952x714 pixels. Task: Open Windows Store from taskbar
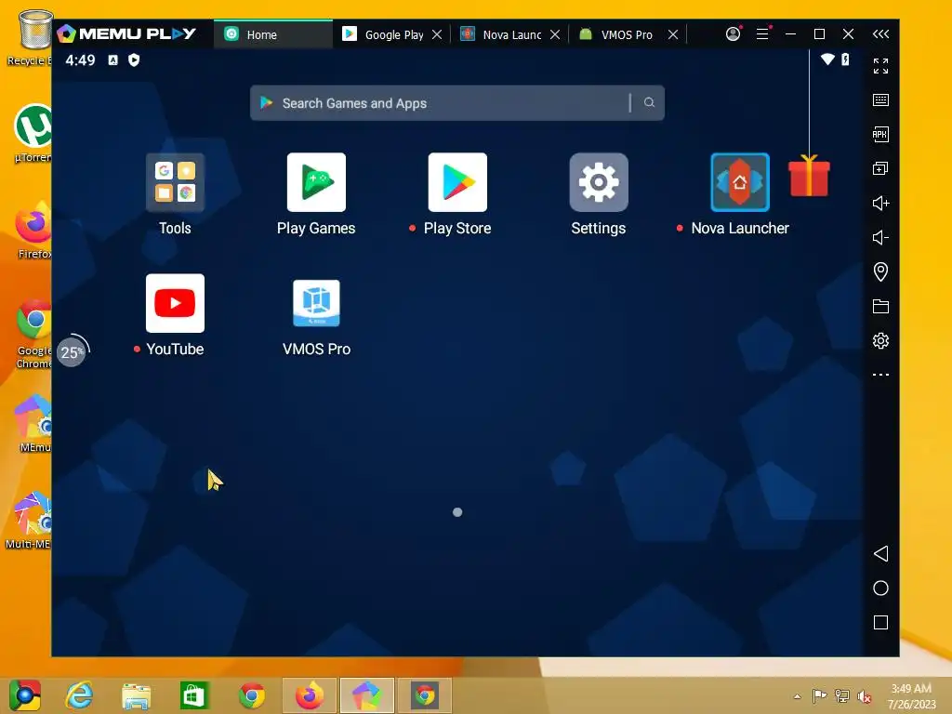click(193, 695)
